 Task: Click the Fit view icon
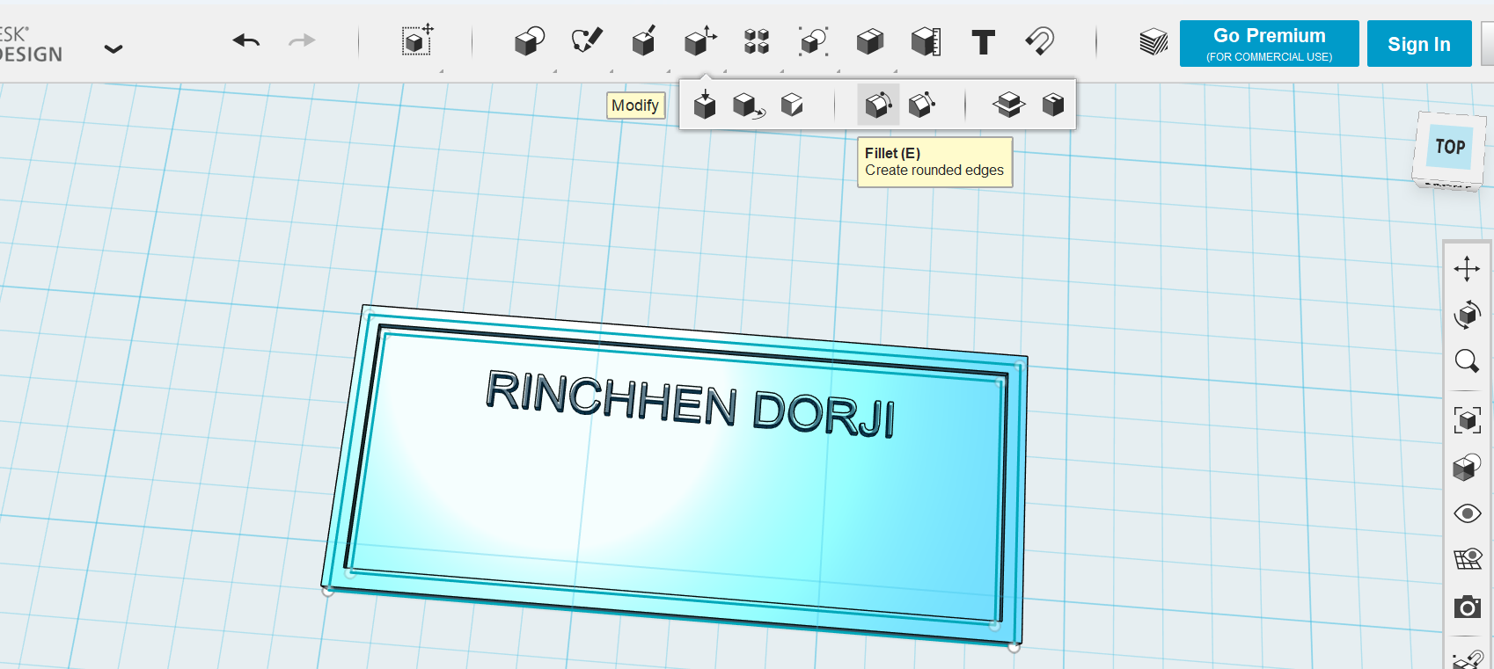(1467, 420)
